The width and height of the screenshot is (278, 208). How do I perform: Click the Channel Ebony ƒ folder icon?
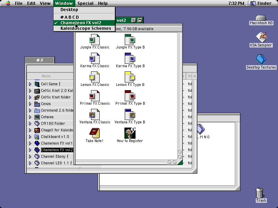[x=37, y=157]
